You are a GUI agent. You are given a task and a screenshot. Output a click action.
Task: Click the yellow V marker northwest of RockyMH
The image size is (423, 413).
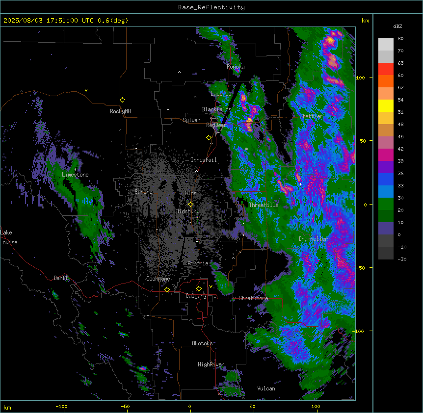86,90
